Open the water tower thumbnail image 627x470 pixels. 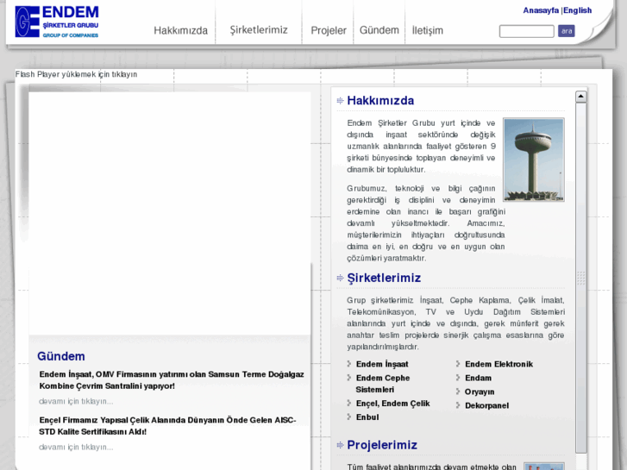pyautogui.click(x=534, y=160)
